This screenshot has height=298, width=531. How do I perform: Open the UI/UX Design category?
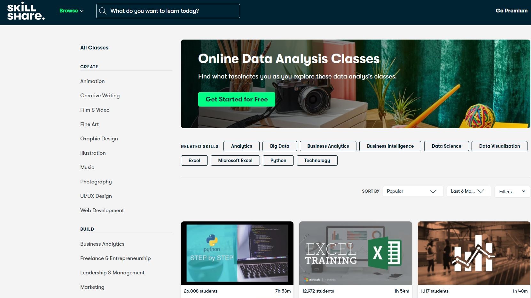tap(96, 196)
